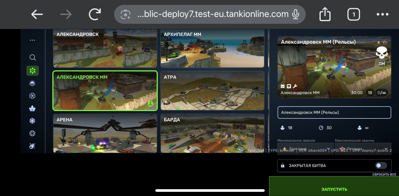Select the meteor theme icon

click(x=32, y=146)
